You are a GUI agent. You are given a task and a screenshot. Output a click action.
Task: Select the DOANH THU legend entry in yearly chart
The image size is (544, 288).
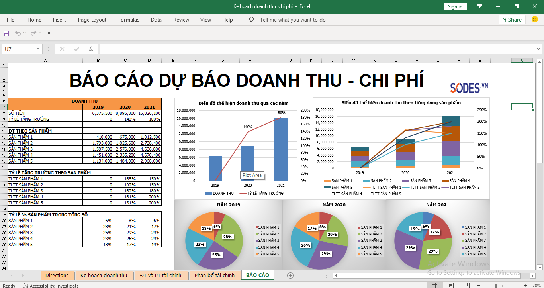tap(219, 194)
